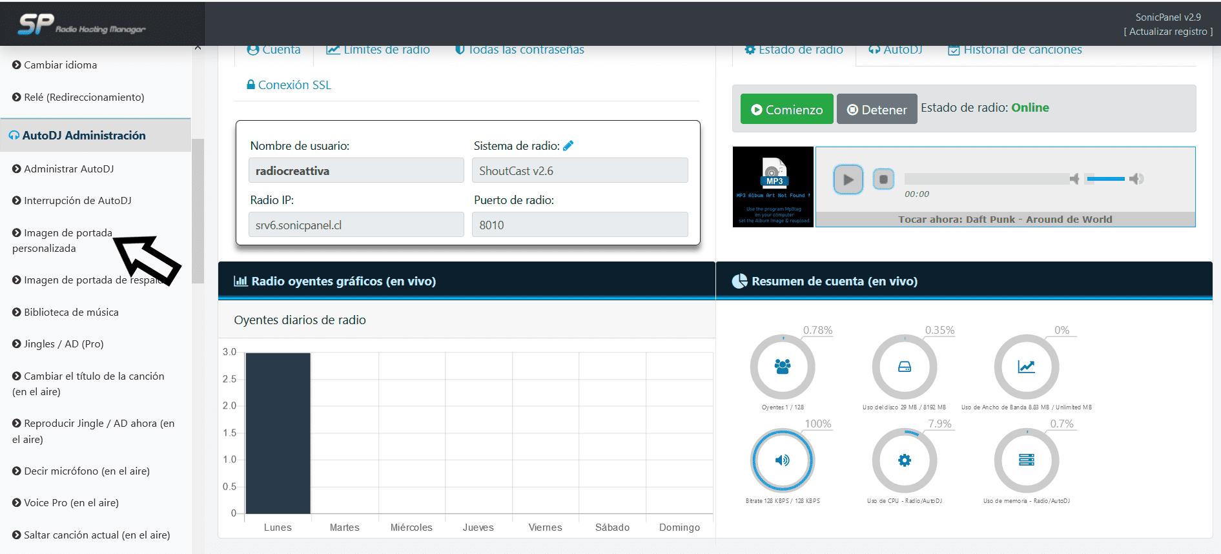The height and width of the screenshot is (554, 1221).
Task: Click the CPU usage gear icon
Action: click(904, 460)
